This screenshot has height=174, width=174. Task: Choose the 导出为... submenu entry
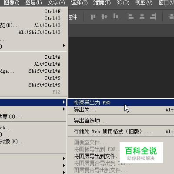click(x=120, y=110)
